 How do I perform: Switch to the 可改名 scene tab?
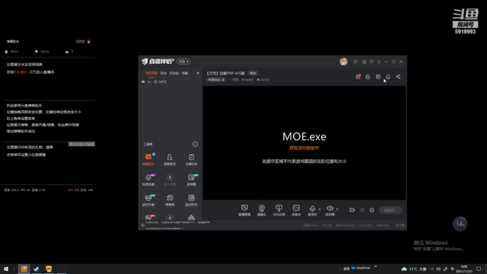coord(174,73)
